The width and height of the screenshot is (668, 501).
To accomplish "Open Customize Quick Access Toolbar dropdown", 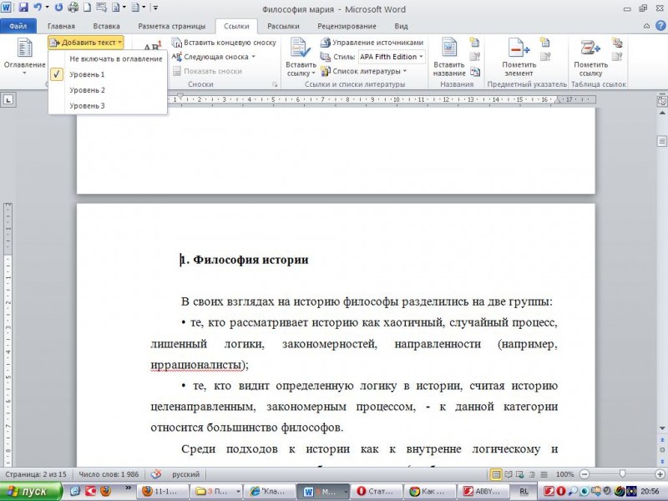I will 155,8.
